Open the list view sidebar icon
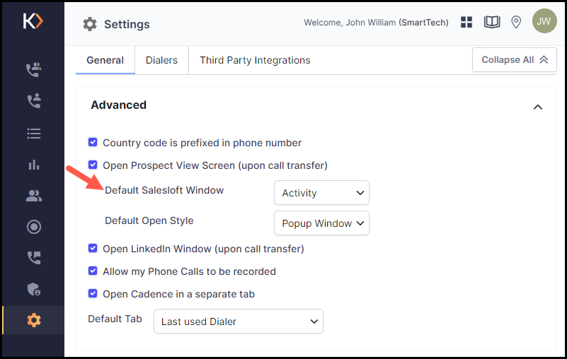Image resolution: width=567 pixels, height=359 pixels. (34, 134)
